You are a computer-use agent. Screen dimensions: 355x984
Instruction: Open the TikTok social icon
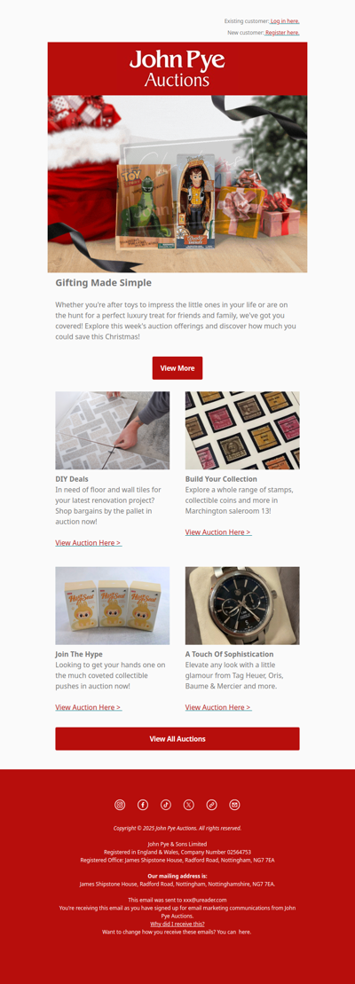pyautogui.click(x=166, y=805)
